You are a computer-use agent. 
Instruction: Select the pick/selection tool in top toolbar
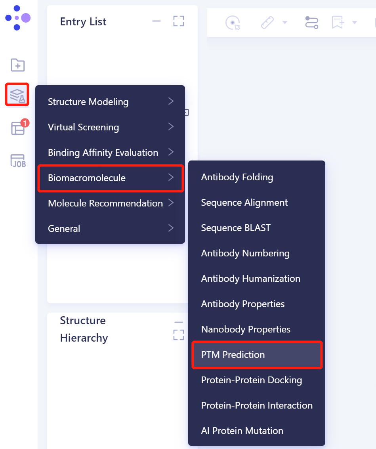tap(232, 23)
